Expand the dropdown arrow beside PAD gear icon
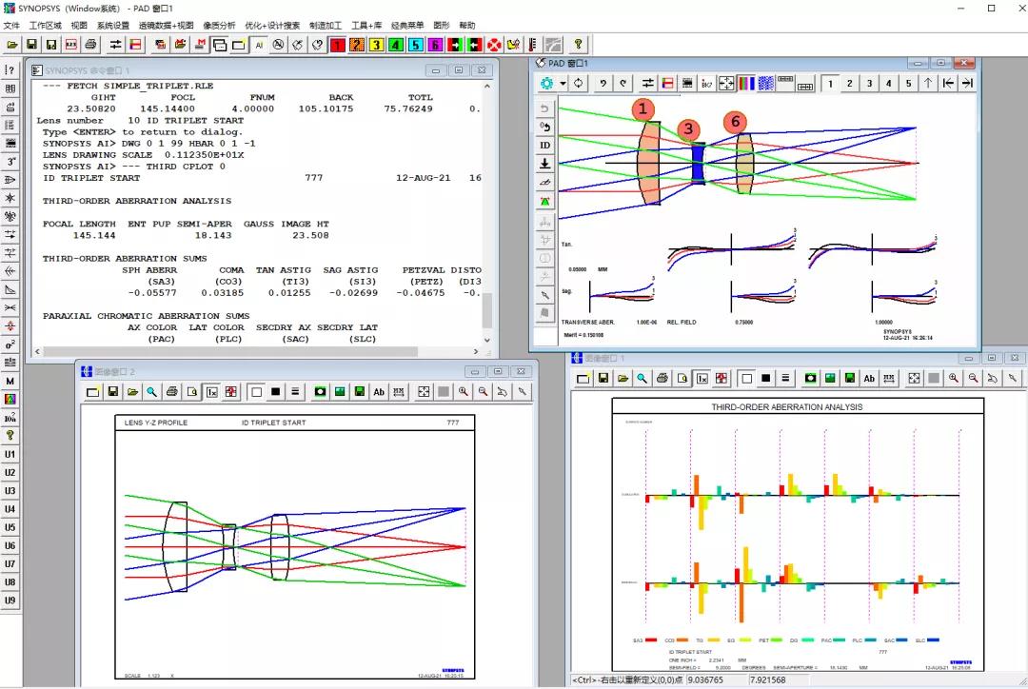Screen dimensions: 1028x689 (563, 84)
